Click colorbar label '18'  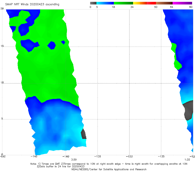(113, 7)
